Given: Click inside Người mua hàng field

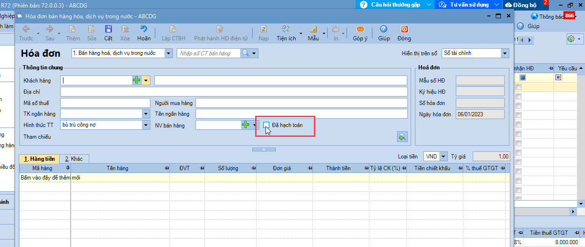Looking at the screenshot, I should (301, 103).
